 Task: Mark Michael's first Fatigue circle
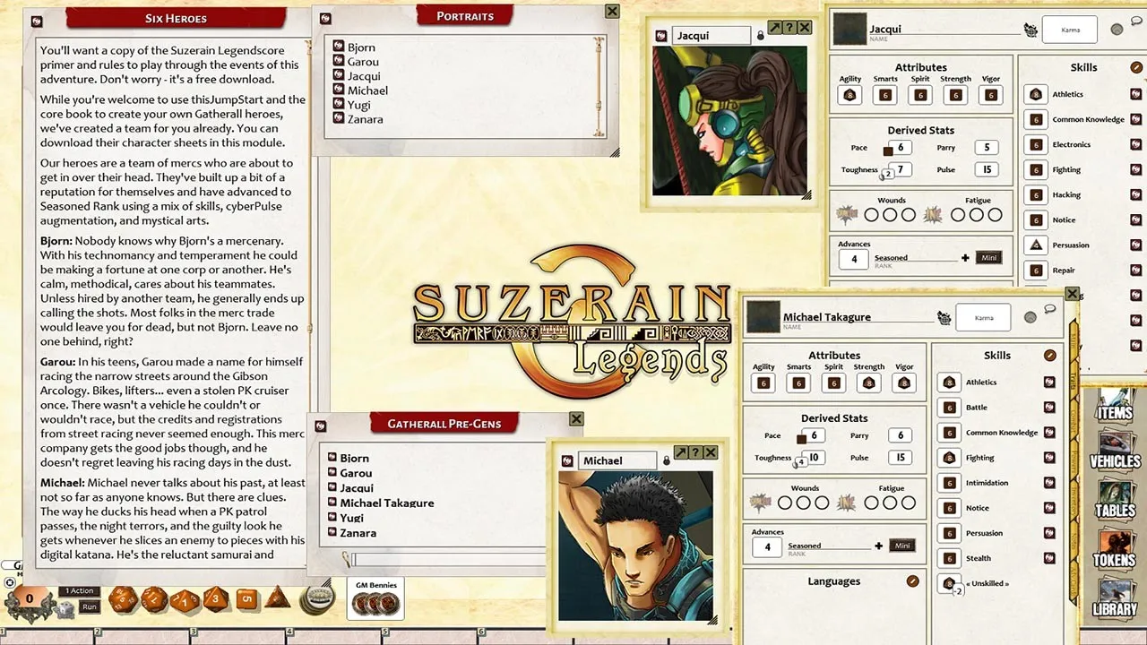click(x=871, y=503)
